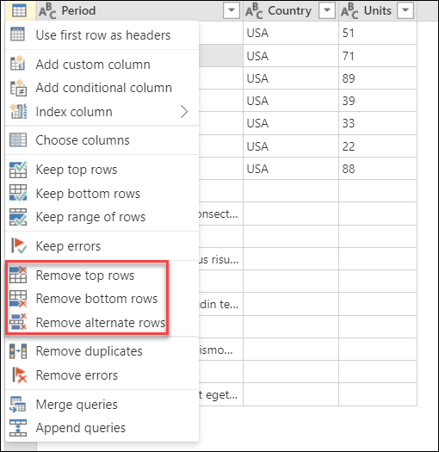Screen dimensions: 439x452
Task: Click the Keep errors flag icon
Action: pyautogui.click(x=18, y=246)
